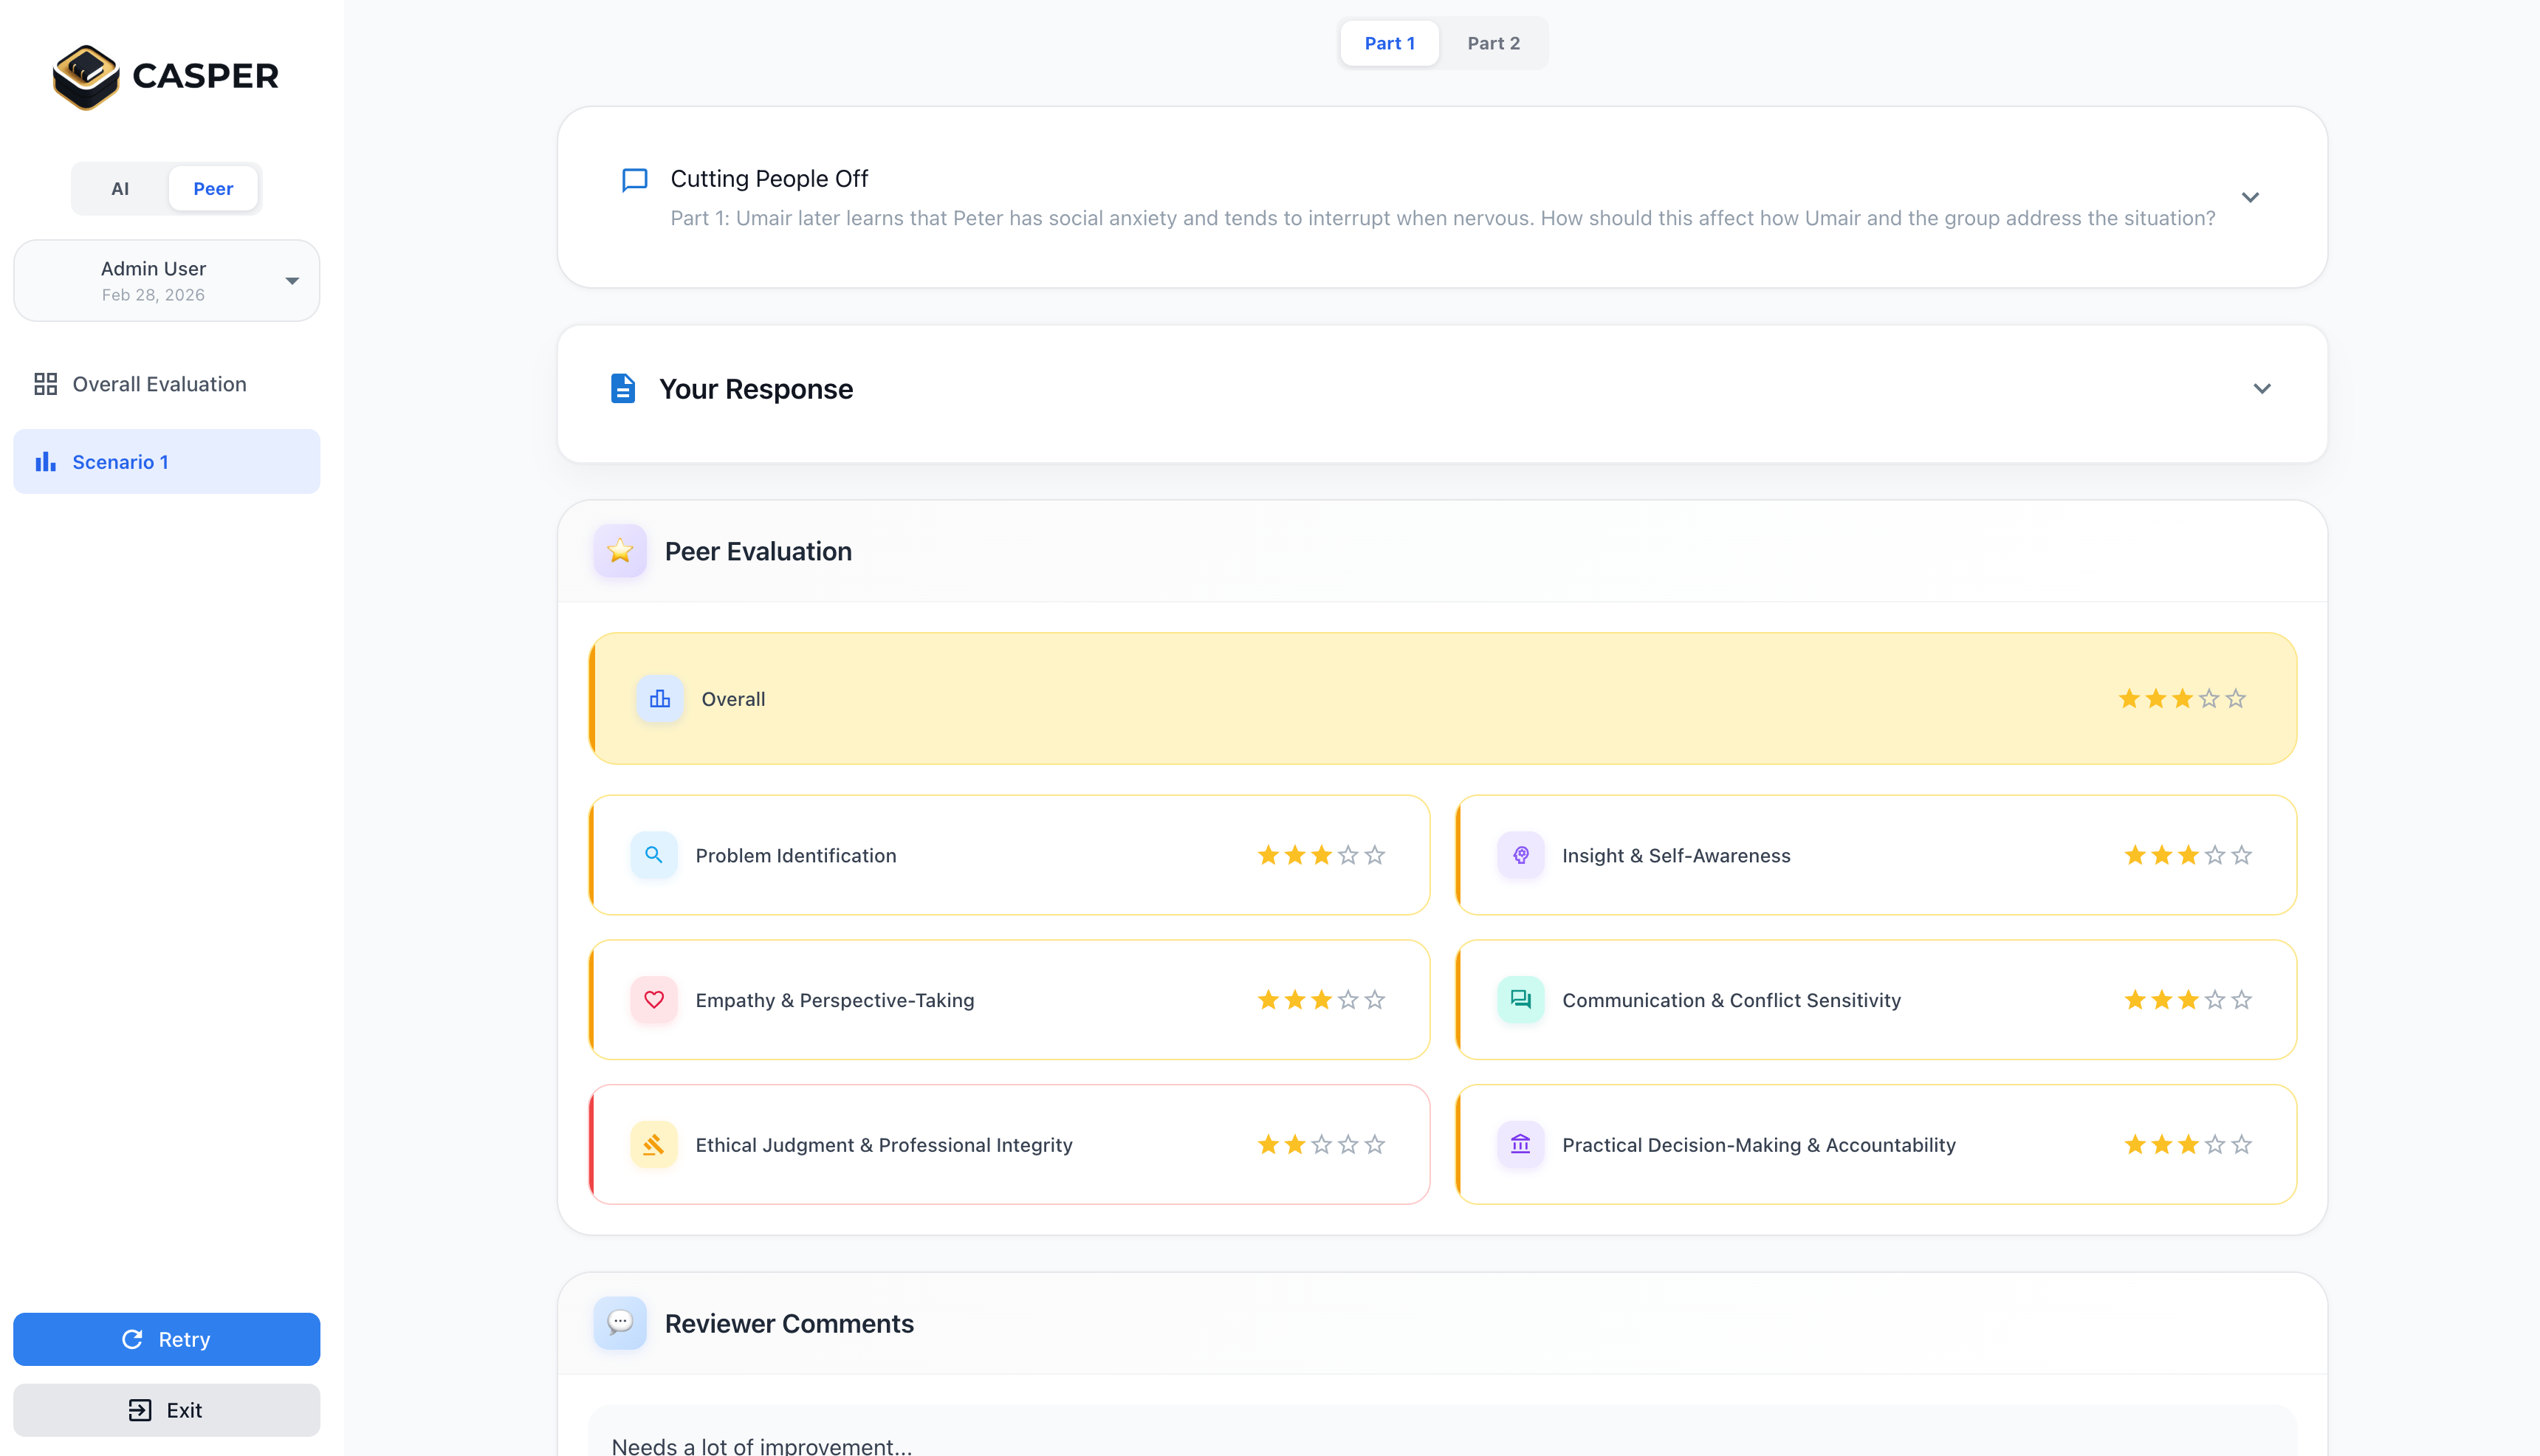Open Overall Evaluation in sidebar
2540x1456 pixels.
(x=158, y=384)
